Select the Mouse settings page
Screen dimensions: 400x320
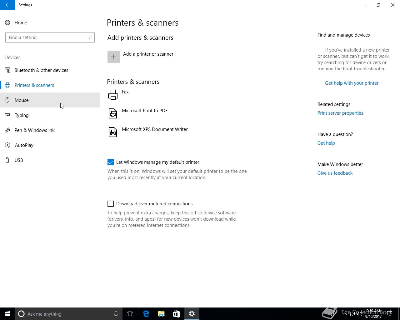pos(50,100)
